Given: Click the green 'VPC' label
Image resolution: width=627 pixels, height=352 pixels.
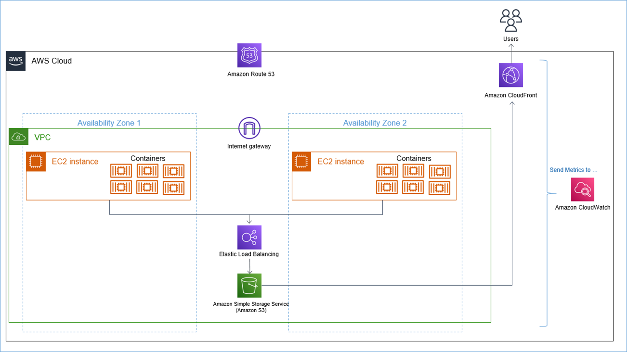Looking at the screenshot, I should [42, 138].
